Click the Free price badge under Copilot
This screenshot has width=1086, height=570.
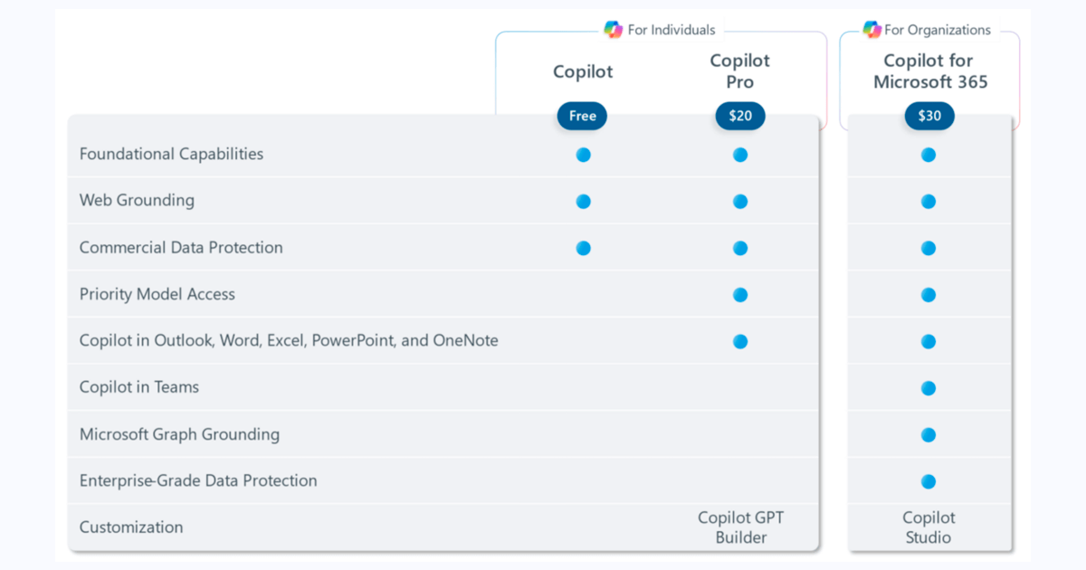(583, 116)
